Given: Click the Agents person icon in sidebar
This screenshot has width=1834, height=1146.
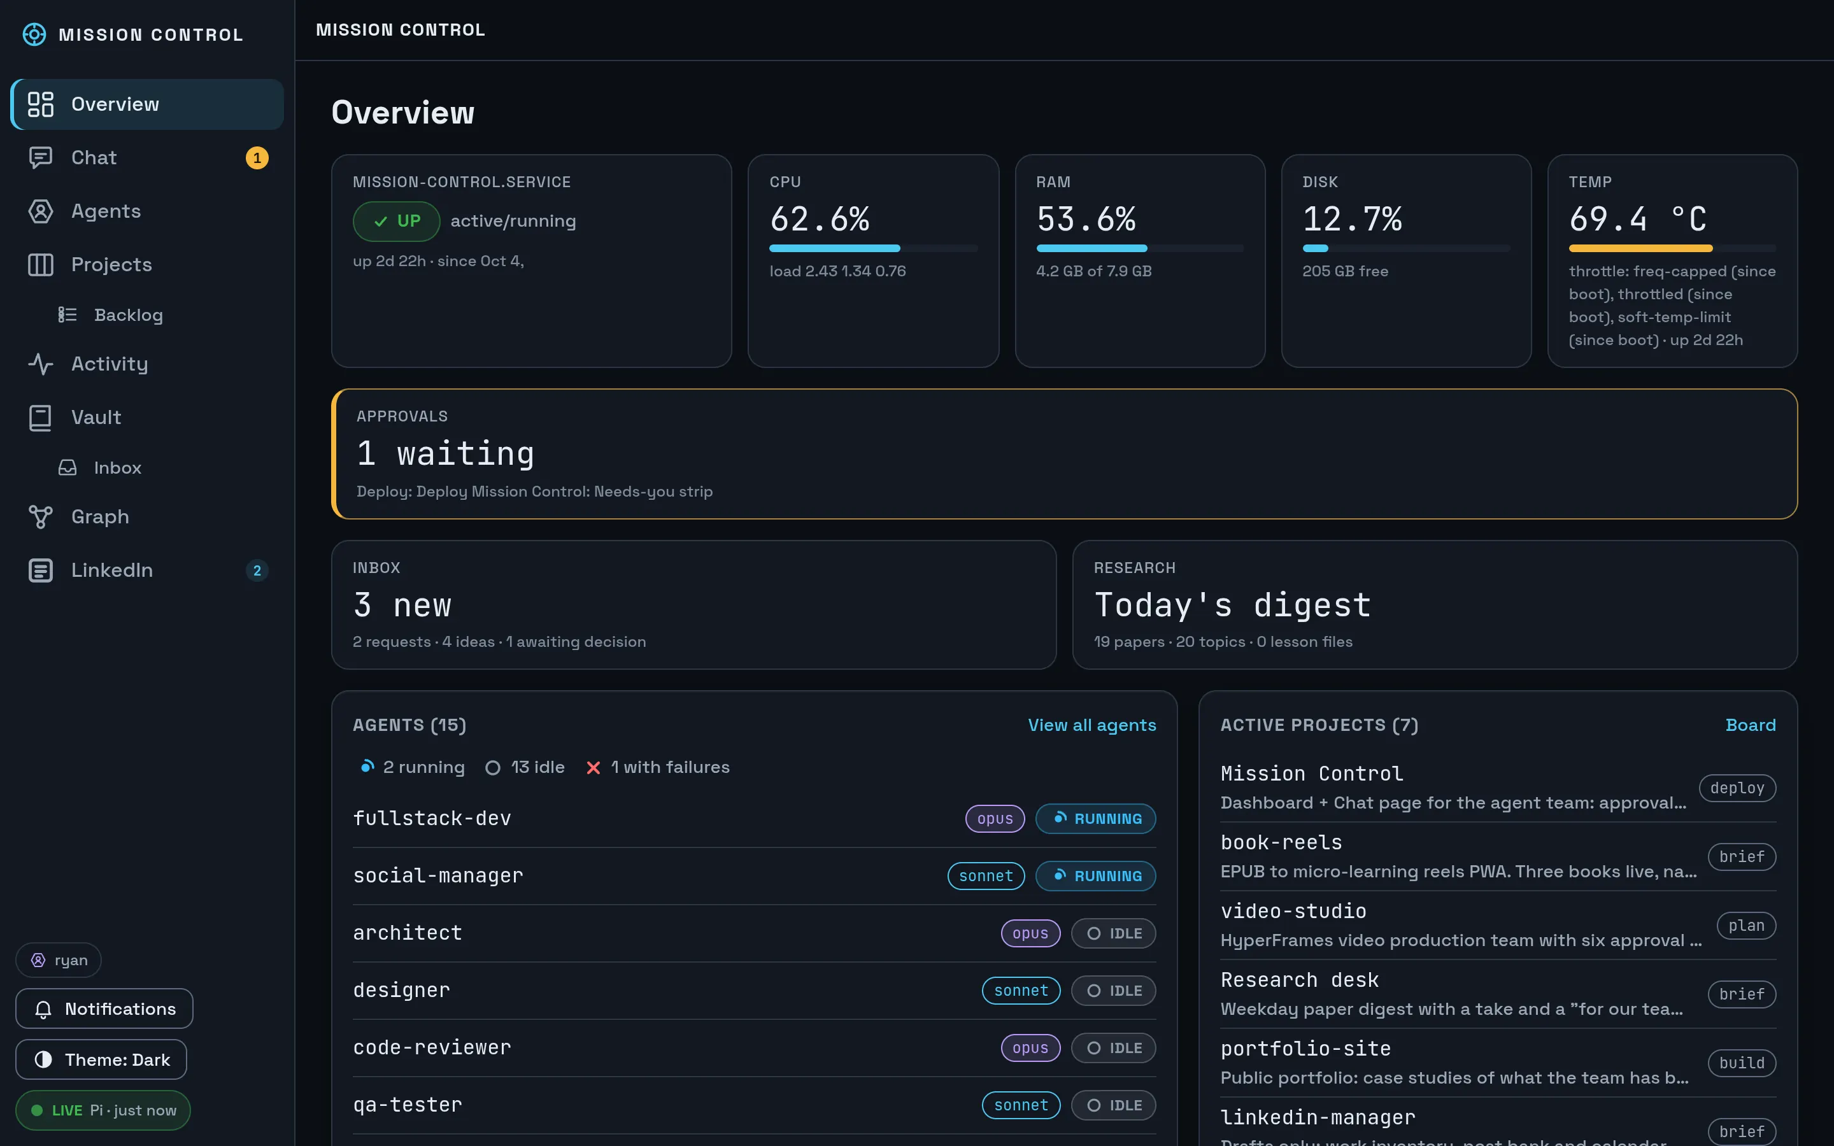Looking at the screenshot, I should (x=40, y=211).
